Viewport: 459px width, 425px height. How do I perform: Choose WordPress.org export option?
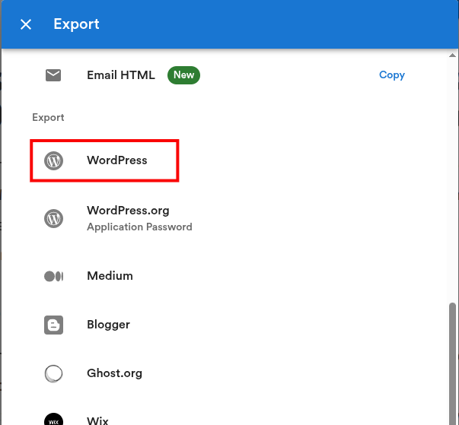click(128, 211)
